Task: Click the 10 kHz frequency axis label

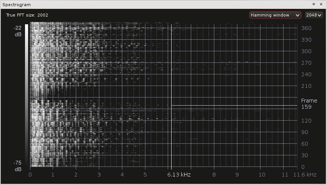Action: [x=262, y=175]
